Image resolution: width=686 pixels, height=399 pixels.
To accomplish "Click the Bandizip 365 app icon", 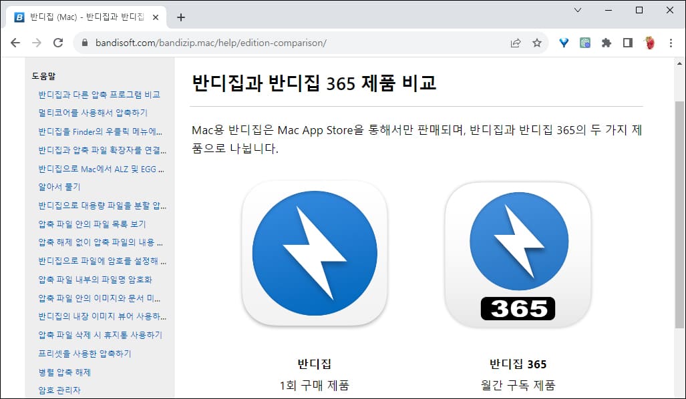I will [518, 253].
